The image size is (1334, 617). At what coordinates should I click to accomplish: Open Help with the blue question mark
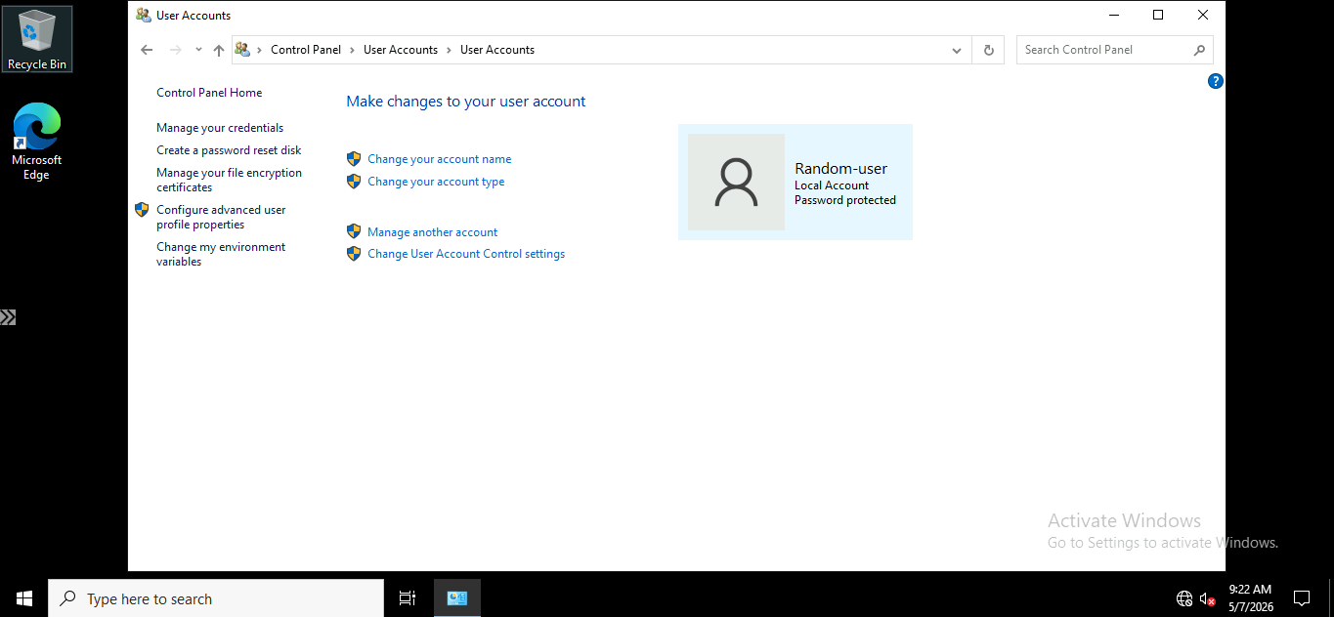(1216, 81)
